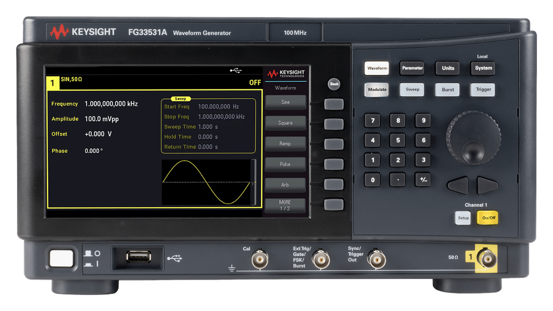The image size is (553, 311).
Task: Click the physical softkey beside Arb
Action: click(333, 184)
